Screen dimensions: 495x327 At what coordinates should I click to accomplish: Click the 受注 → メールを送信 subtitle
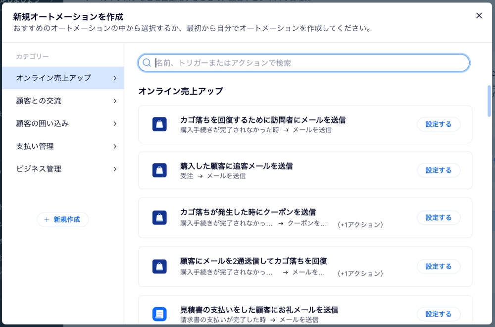pyautogui.click(x=213, y=176)
